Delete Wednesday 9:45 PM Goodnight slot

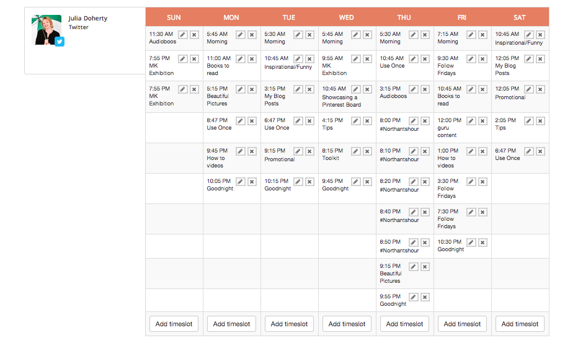coord(367,182)
